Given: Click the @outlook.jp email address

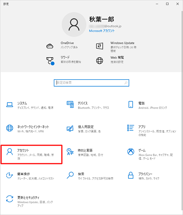Looking at the screenshot, I should [x=105, y=26].
